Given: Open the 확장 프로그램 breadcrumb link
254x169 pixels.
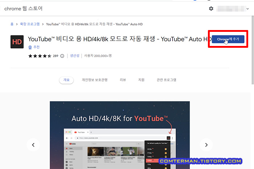Looking at the screenshot, I should click(x=30, y=24).
